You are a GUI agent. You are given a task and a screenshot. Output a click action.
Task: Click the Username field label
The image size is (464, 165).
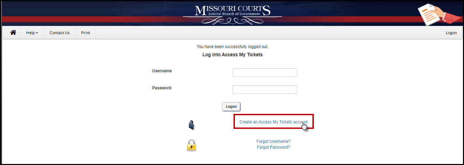[x=162, y=71]
